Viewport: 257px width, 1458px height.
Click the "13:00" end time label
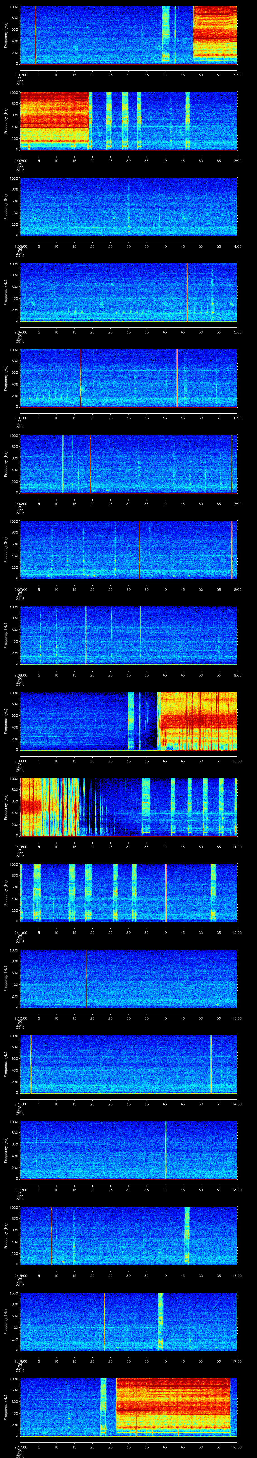237,1018
